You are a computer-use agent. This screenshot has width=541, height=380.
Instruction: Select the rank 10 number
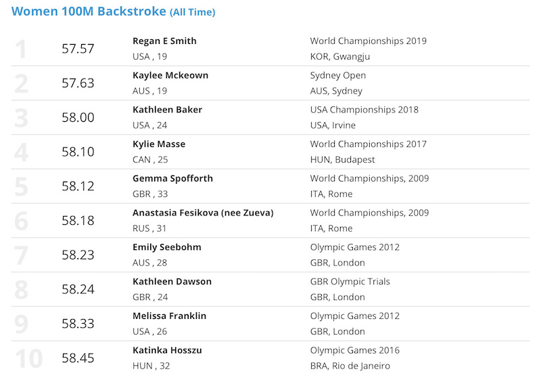tap(29, 358)
